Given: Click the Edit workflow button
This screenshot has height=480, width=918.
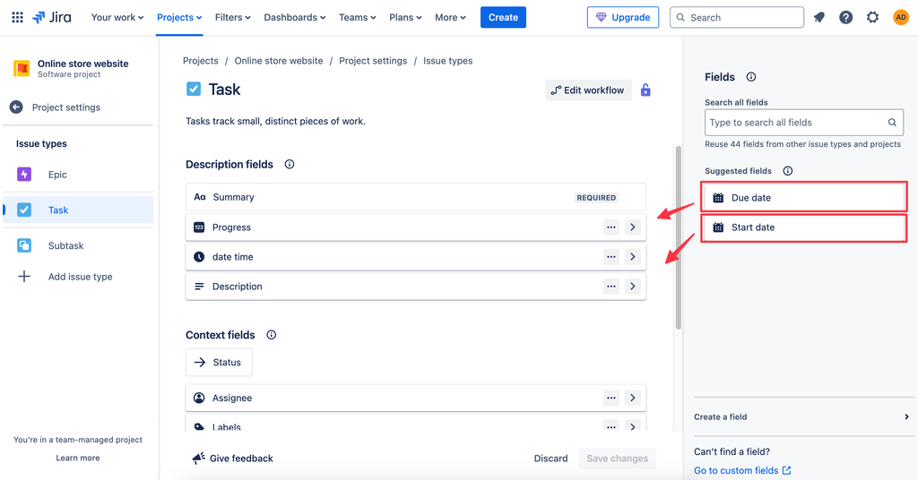Looking at the screenshot, I should pos(588,90).
